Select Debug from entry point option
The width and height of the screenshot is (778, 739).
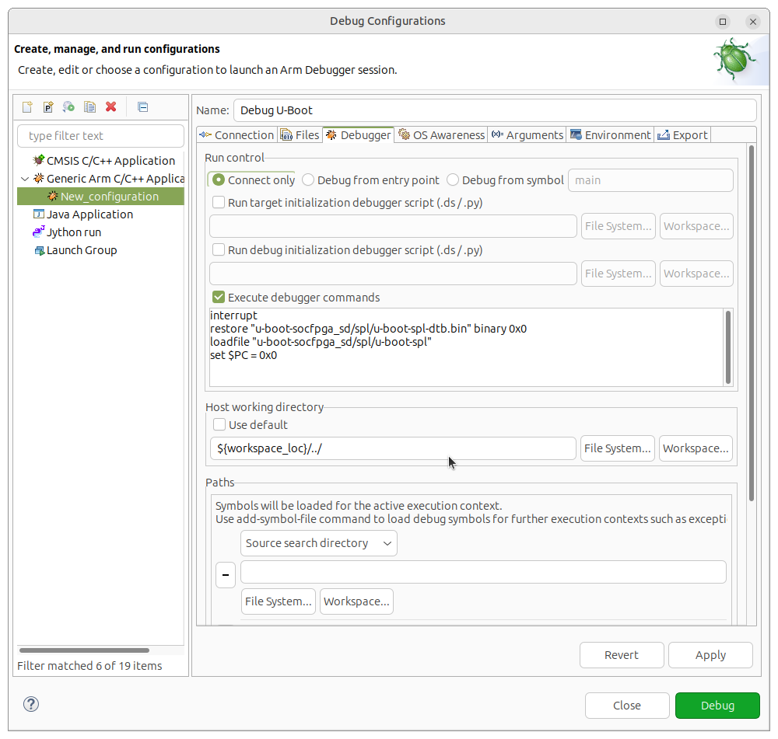(x=308, y=180)
